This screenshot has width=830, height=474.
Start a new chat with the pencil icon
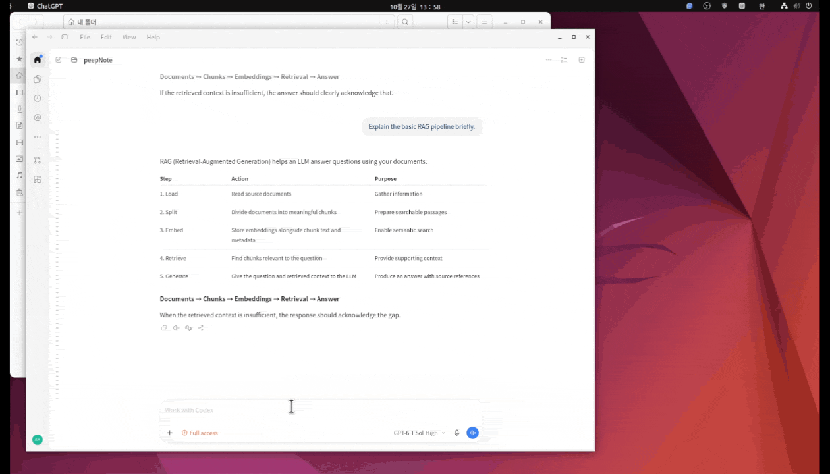coord(59,60)
